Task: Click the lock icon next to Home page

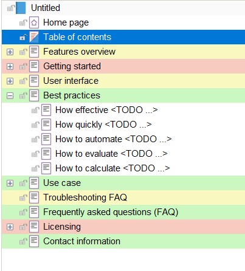Action: (x=23, y=22)
